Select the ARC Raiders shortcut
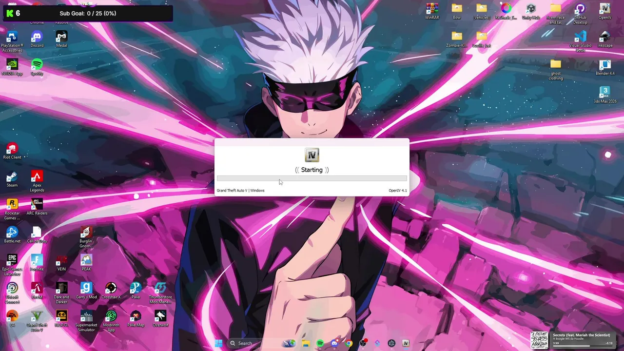The height and width of the screenshot is (351, 624). coord(37,208)
